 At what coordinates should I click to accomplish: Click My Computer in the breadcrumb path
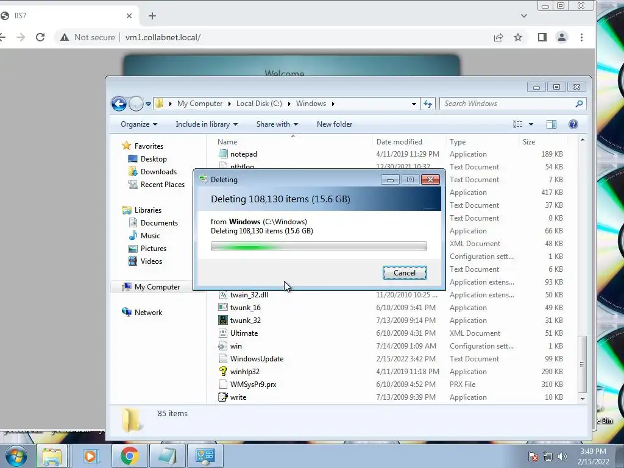point(200,104)
